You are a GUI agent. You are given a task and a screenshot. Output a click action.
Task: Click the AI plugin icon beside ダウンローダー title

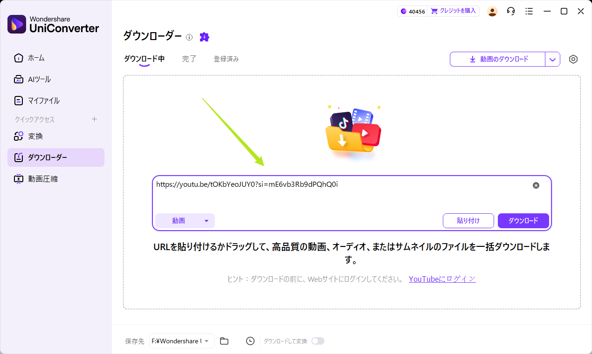click(204, 36)
